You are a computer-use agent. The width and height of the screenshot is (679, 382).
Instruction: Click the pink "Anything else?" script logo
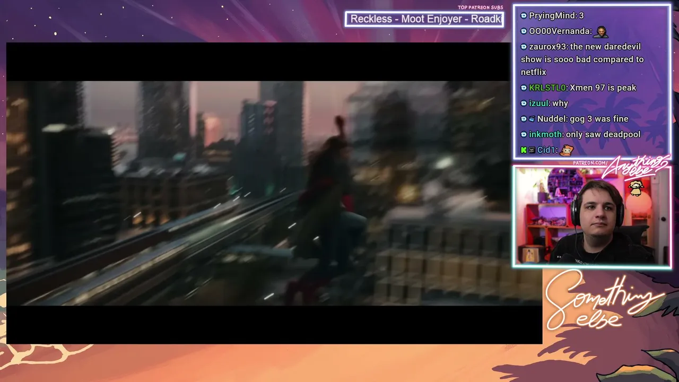pyautogui.click(x=636, y=168)
